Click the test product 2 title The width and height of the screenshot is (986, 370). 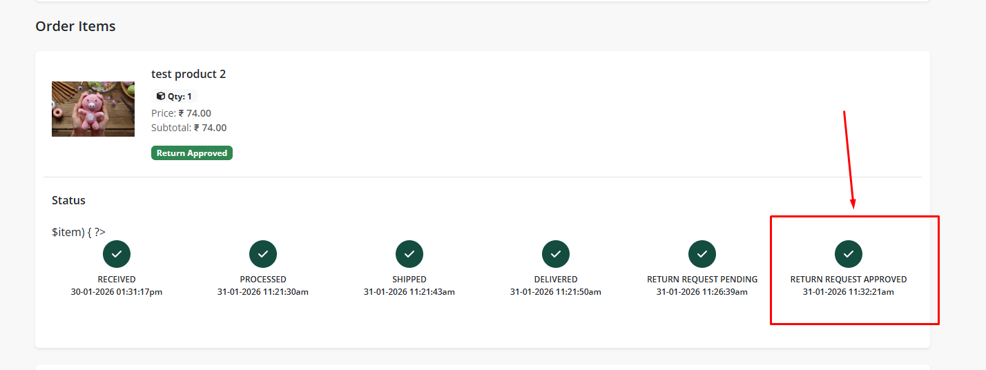(188, 74)
